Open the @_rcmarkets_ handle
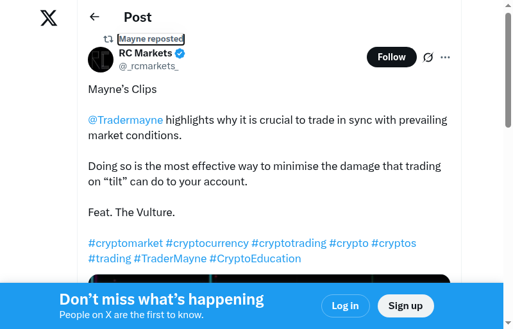 pyautogui.click(x=149, y=66)
